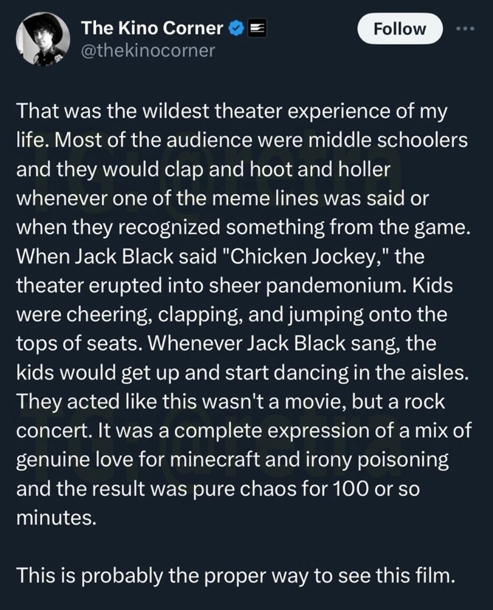Viewport: 493px width, 610px height.
Task: Open the @thekinocorner handle link
Action: 147,50
